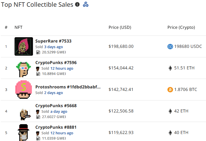Click the blue webhook icon in the header
The height and width of the screenshot is (141, 206).
point(86,4)
